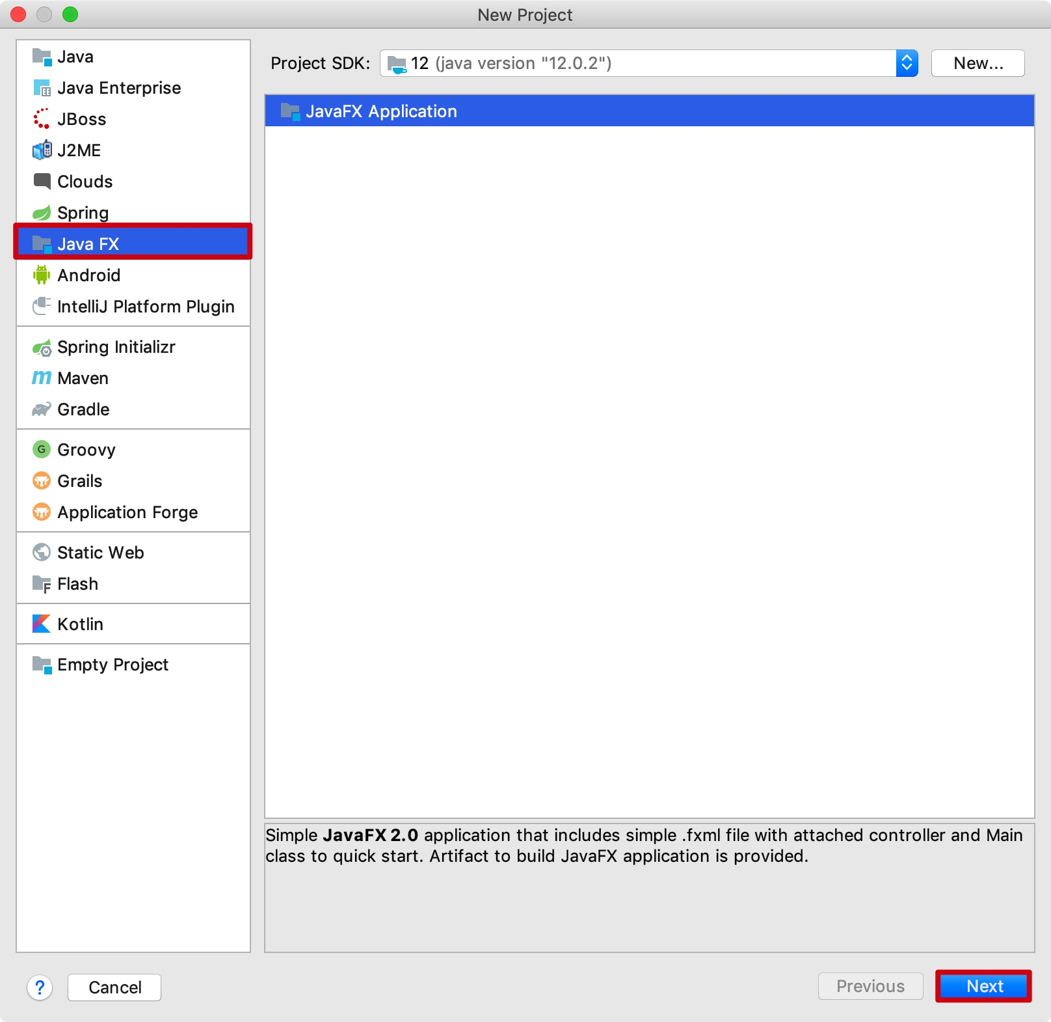Choose the Groovy project type
Image resolution: width=1051 pixels, height=1022 pixels.
pyautogui.click(x=85, y=449)
